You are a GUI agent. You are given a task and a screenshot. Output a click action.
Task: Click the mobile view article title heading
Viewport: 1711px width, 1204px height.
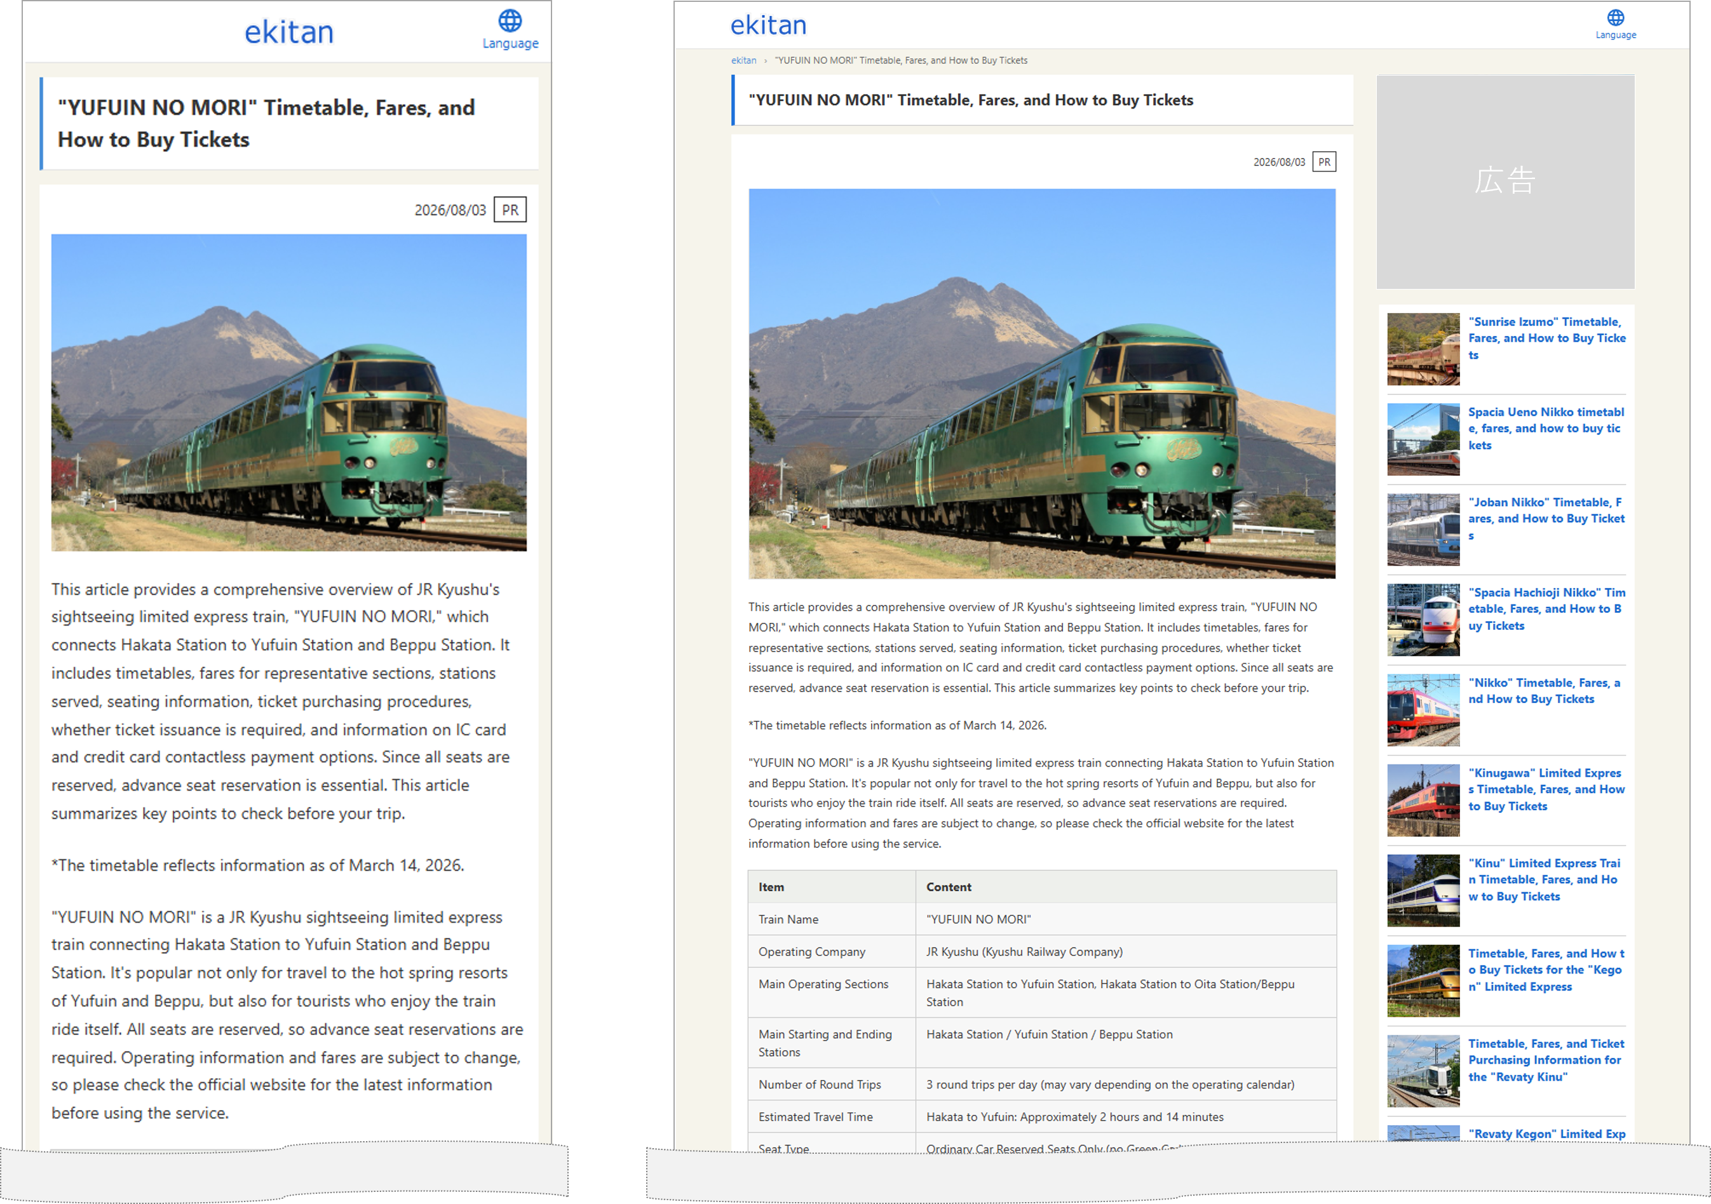pyautogui.click(x=266, y=124)
